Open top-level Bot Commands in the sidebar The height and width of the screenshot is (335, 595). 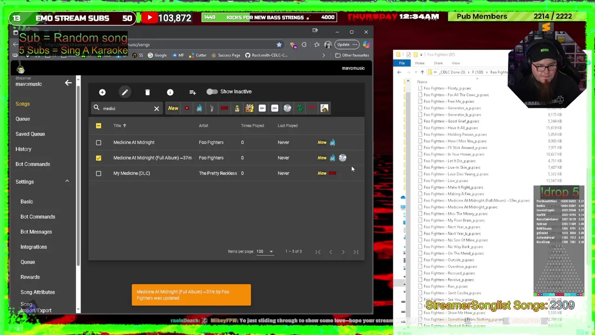point(33,164)
